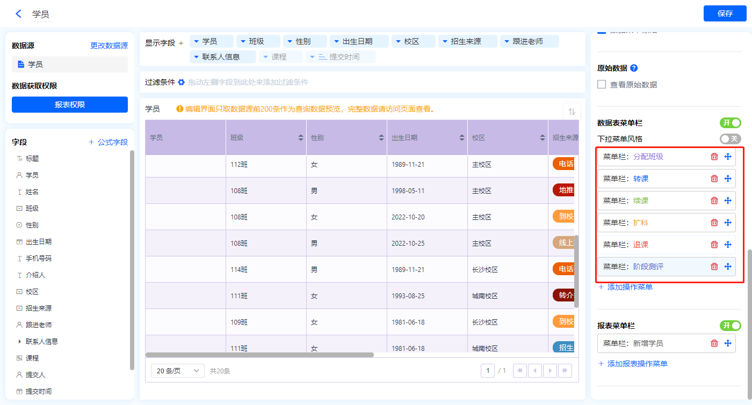The image size is (752, 405).
Task: Delete the 退课 menu item
Action: click(714, 245)
